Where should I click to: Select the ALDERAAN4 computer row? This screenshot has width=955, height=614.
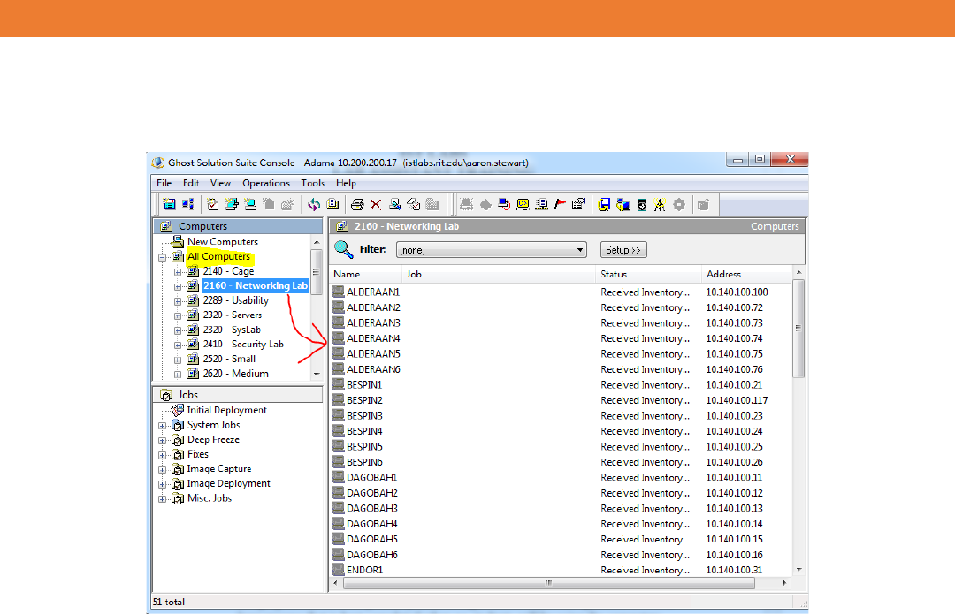(x=561, y=338)
